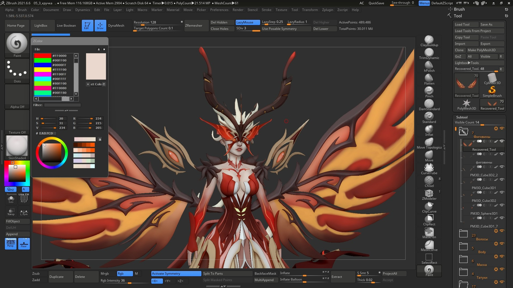The image size is (513, 288).
Task: Toggle visibility of Волосы folder
Action: pos(502,231)
